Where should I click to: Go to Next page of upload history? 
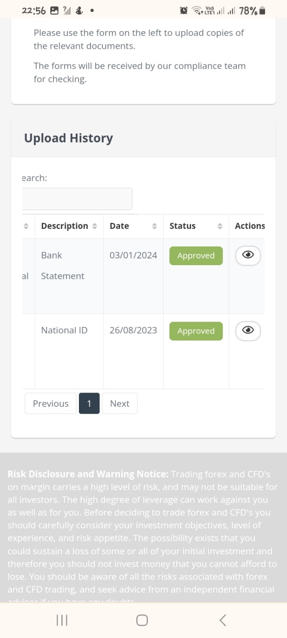120,403
